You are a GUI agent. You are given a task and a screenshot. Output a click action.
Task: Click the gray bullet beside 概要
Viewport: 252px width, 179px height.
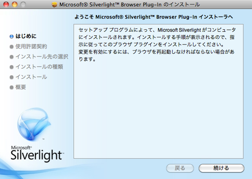point(11,87)
